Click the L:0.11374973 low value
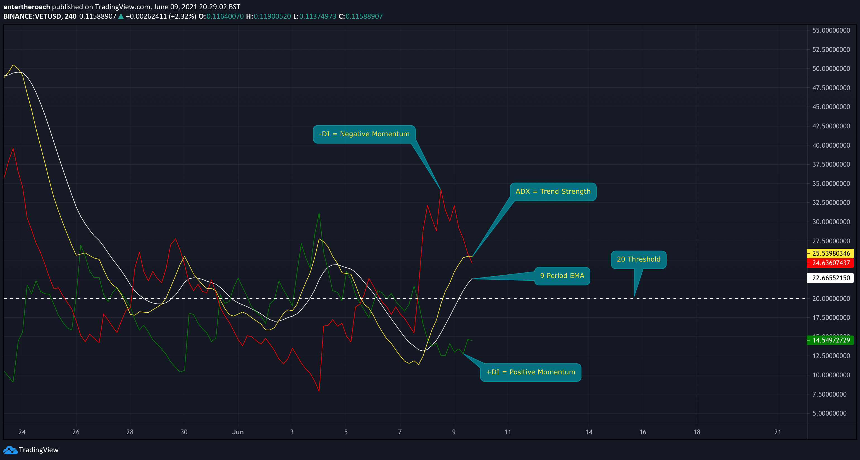Image resolution: width=860 pixels, height=460 pixels. pyautogui.click(x=314, y=16)
